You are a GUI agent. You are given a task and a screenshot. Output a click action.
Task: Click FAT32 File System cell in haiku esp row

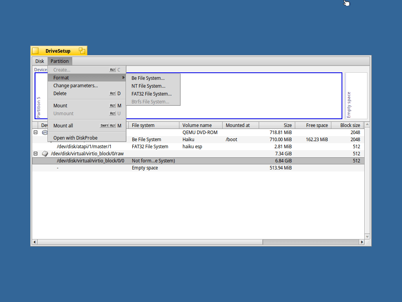coord(150,147)
